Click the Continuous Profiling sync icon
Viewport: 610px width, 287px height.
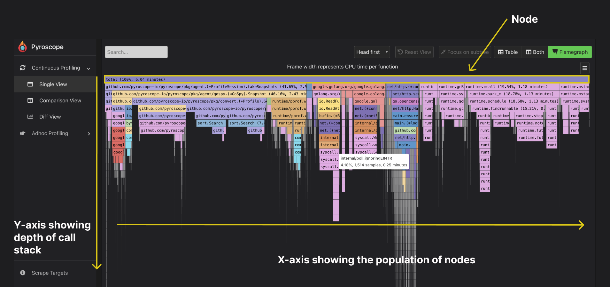click(x=23, y=68)
